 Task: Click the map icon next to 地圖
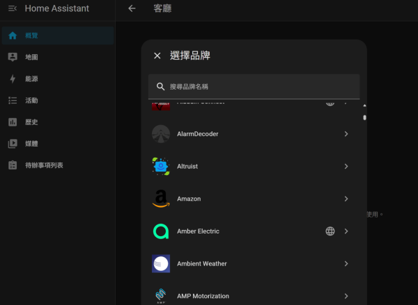(13, 57)
